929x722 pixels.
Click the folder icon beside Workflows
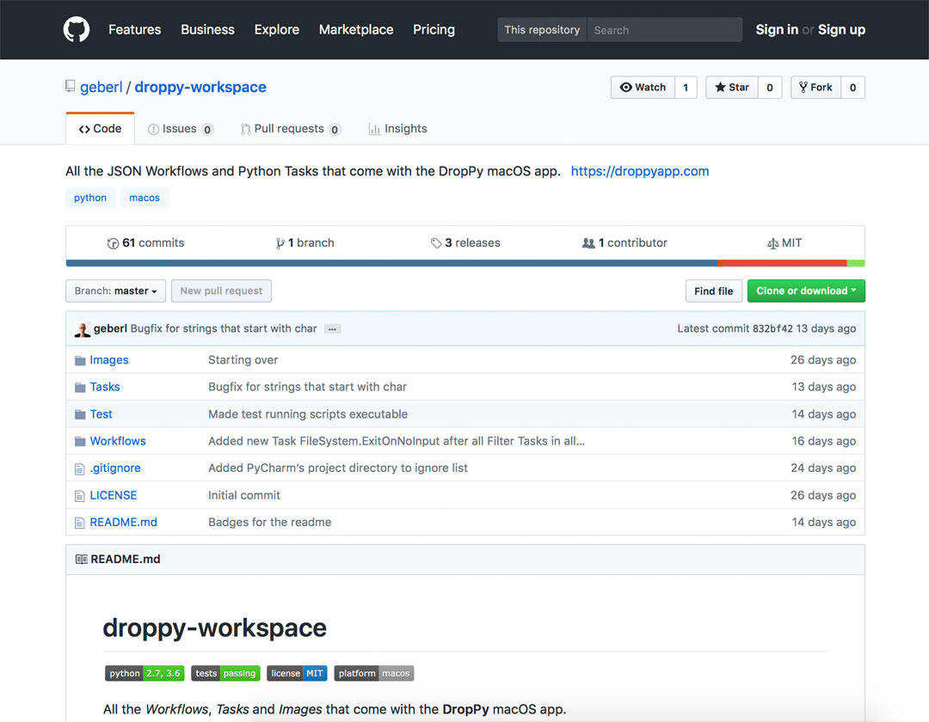(x=80, y=442)
